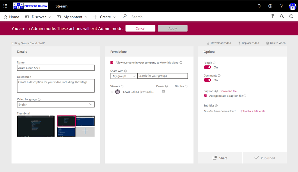Screen dimensions: 298x172
Task: Uncheck Allow everyone in your company
Action: pos(112,63)
